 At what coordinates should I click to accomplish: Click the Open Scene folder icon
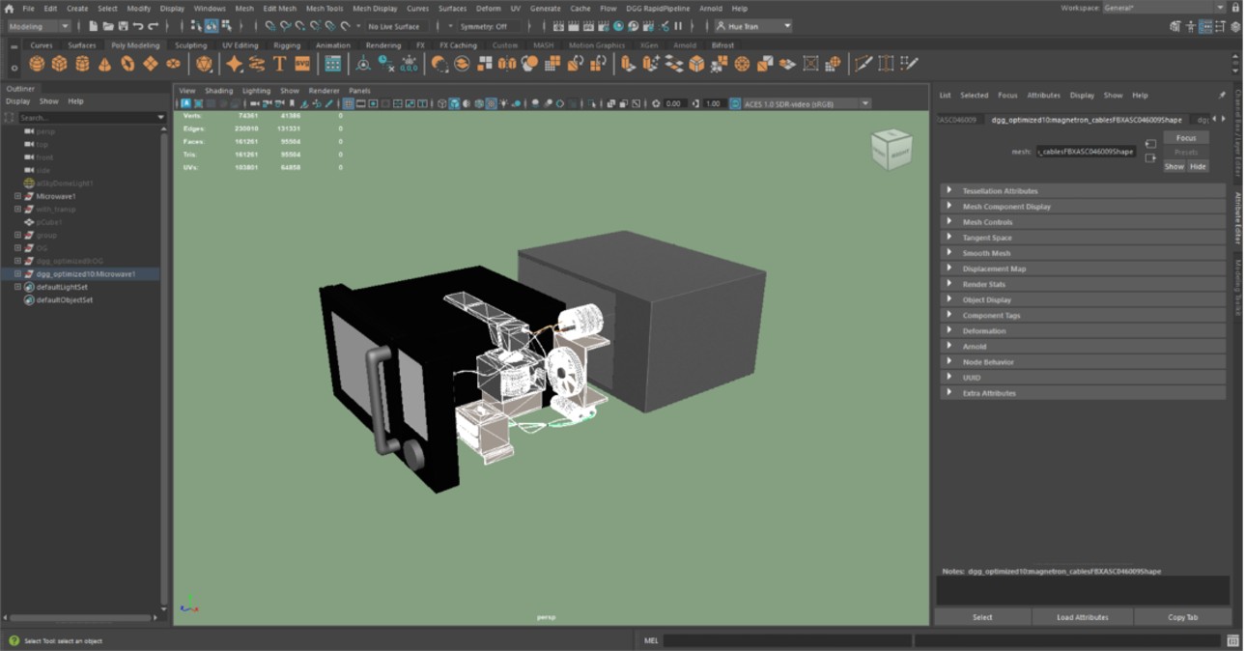[x=108, y=26]
